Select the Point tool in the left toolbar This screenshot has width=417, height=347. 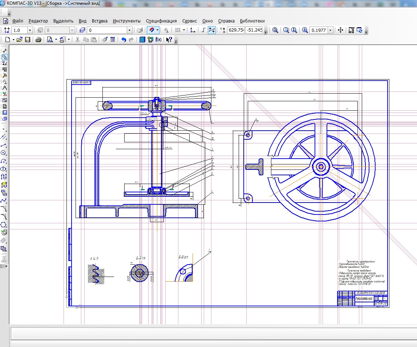click(x=4, y=129)
